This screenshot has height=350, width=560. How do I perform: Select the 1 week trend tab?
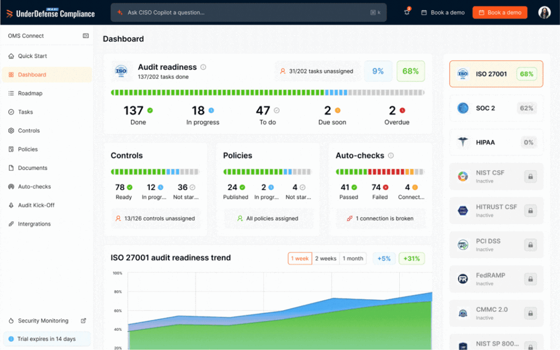[x=300, y=259]
